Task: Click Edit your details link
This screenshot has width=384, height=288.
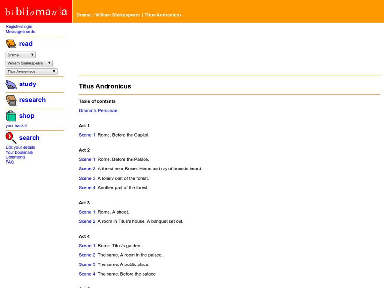Action: point(20,147)
